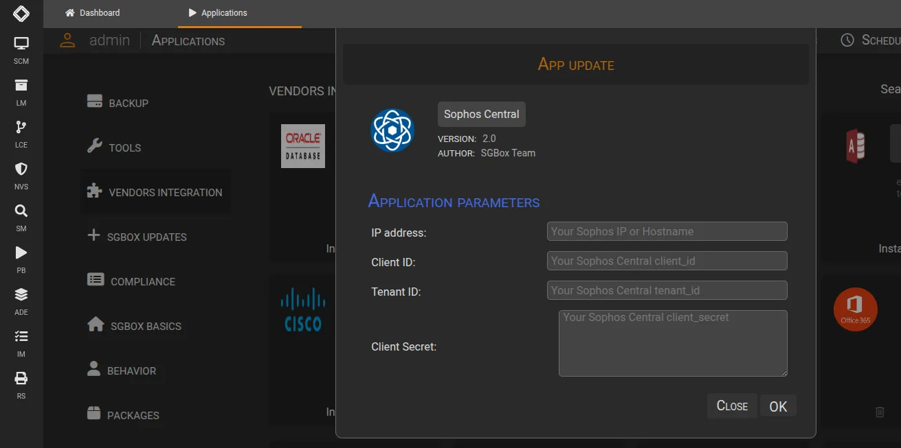This screenshot has width=901, height=448.
Task: Select the PB playbook icon
Action: 21,253
